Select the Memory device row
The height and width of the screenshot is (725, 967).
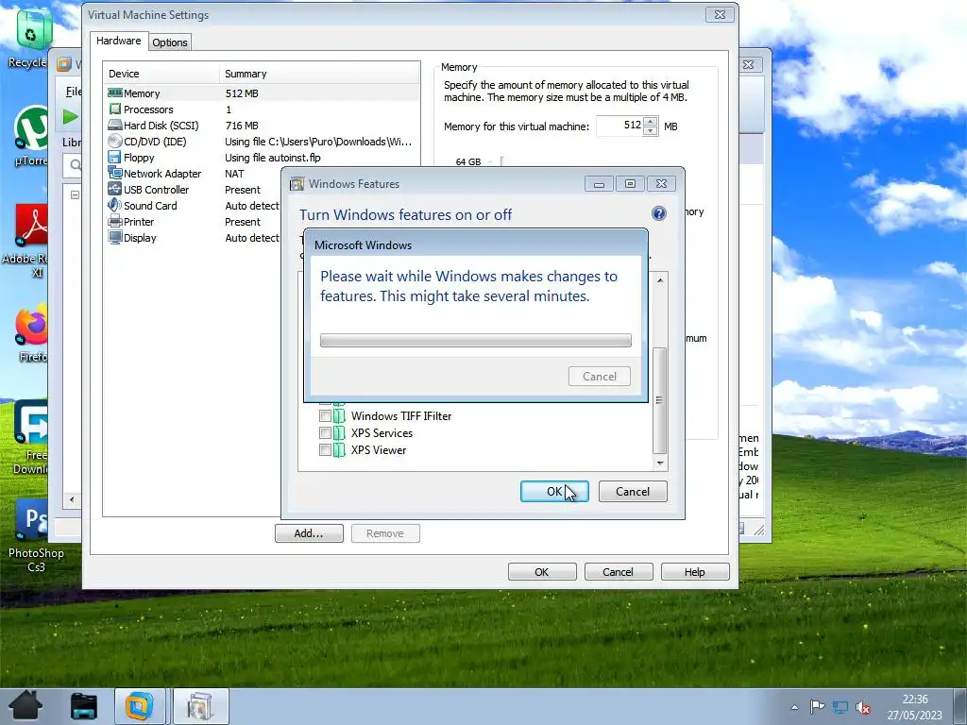[262, 93]
